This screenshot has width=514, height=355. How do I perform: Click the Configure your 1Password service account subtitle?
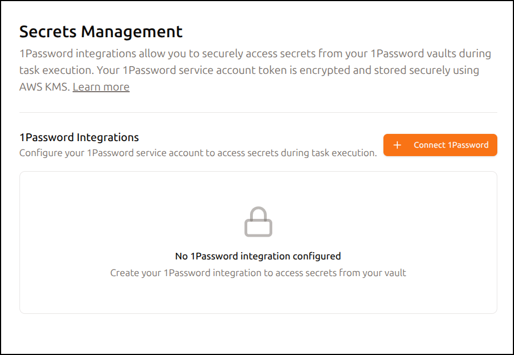[198, 153]
